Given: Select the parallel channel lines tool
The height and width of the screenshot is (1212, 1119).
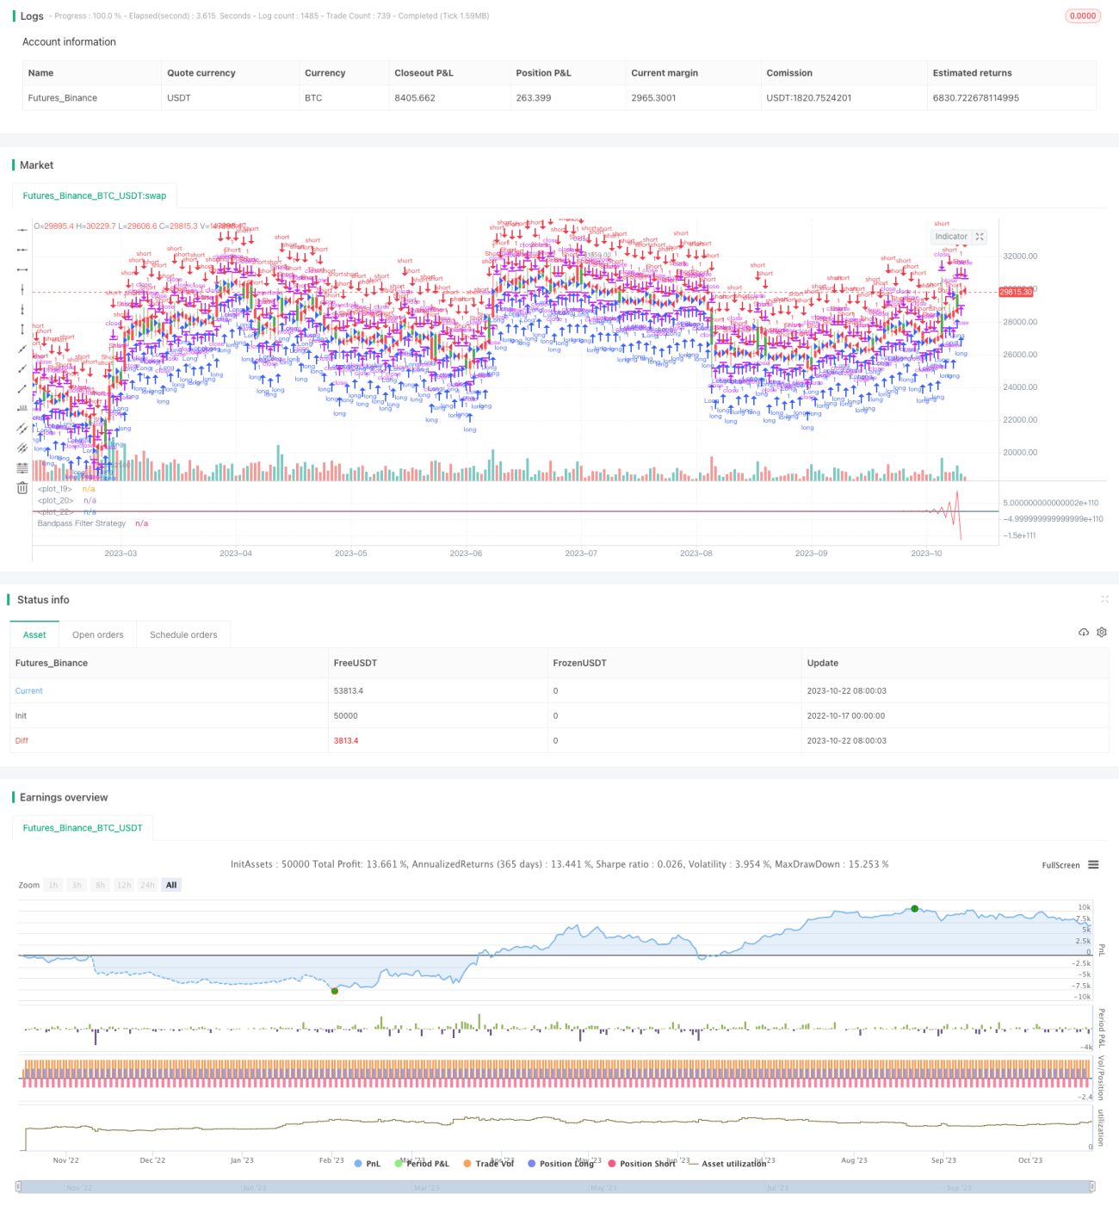Looking at the screenshot, I should [x=22, y=428].
